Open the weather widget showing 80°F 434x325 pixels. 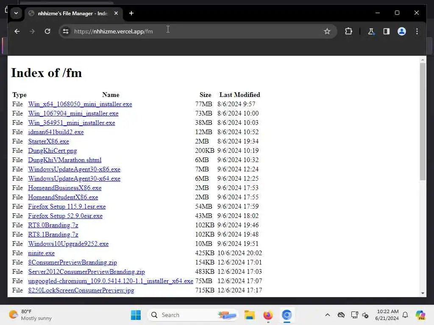[x=30, y=315]
